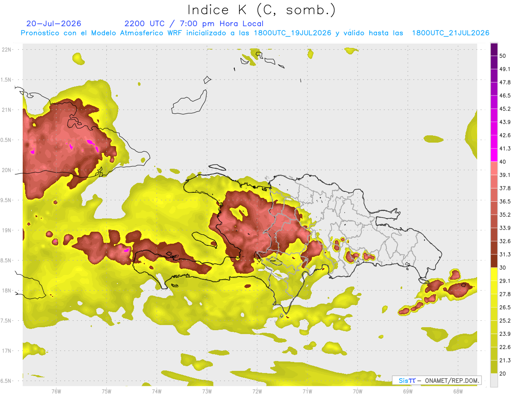This screenshot has width=514, height=397.
Task: Click the '72W' longitude label
Action: click(x=257, y=391)
